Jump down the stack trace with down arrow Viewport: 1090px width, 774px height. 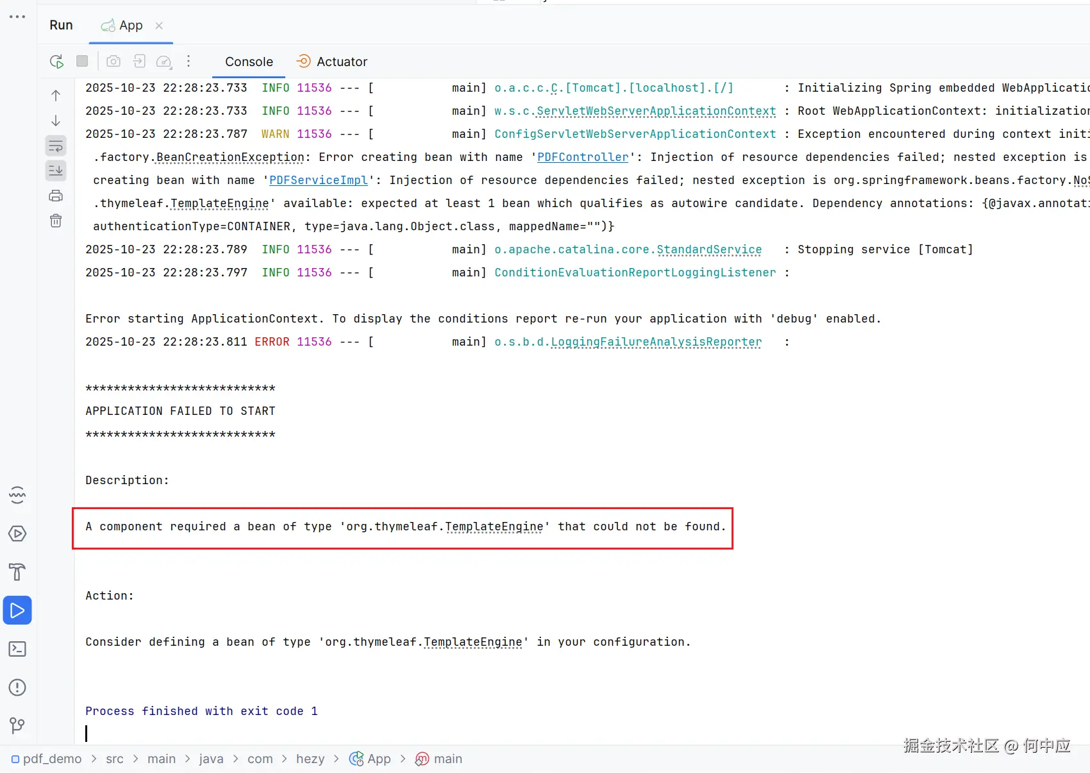pos(56,121)
